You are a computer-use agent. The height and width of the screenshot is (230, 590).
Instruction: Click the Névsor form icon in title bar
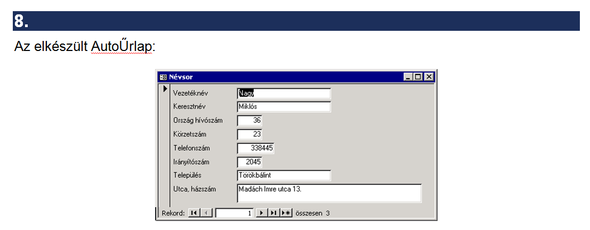(x=163, y=76)
